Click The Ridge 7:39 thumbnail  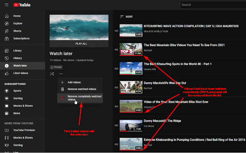tap(131, 125)
